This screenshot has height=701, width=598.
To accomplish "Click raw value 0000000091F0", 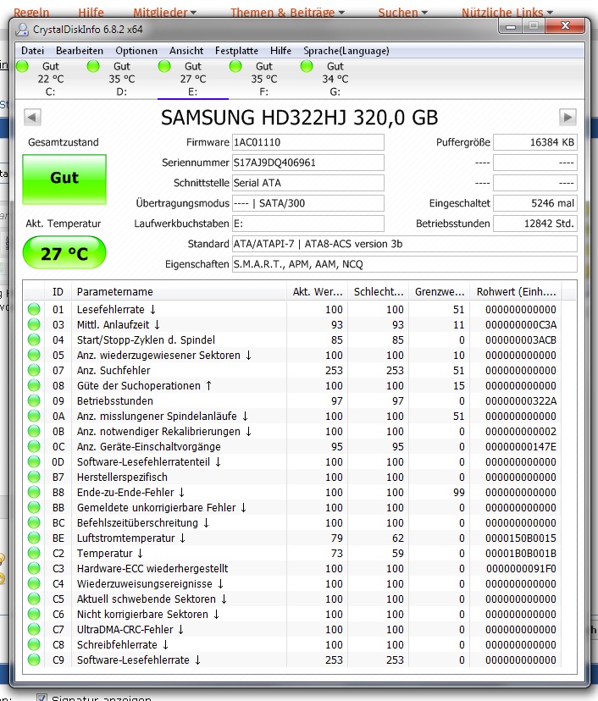I will pos(521,568).
